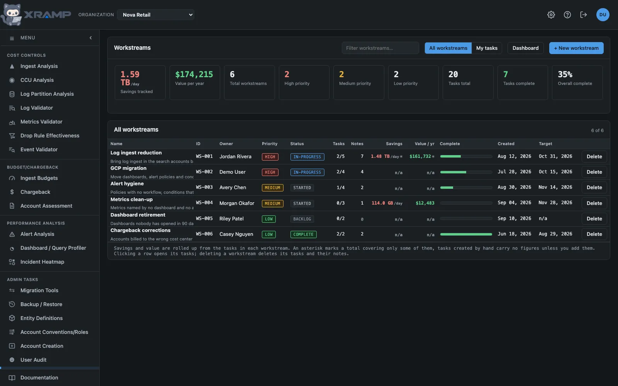This screenshot has width=618, height=386.
Task: Click the GCP migration progress bar
Action: click(466, 172)
